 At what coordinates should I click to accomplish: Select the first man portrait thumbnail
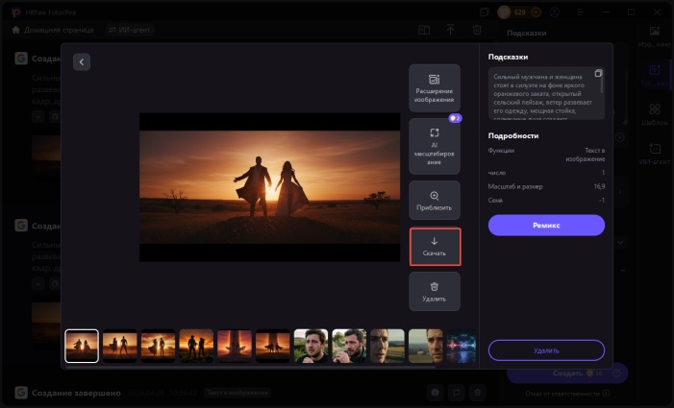[311, 346]
